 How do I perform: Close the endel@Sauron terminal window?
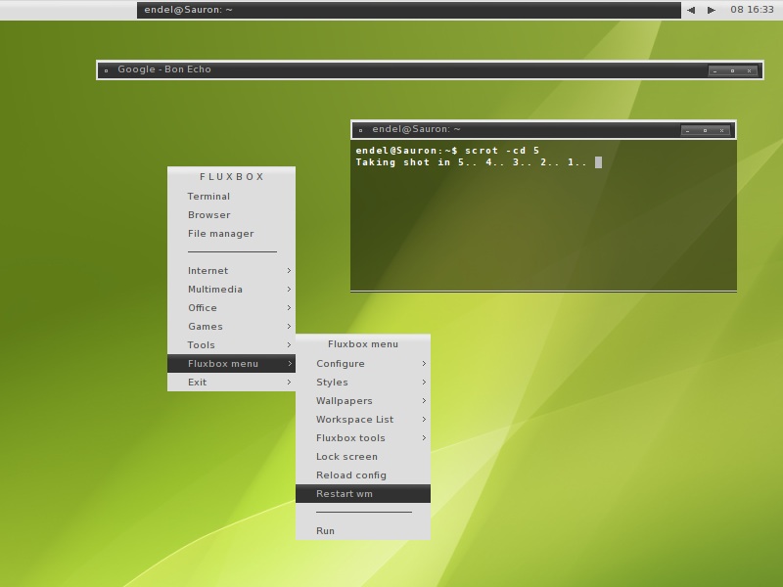(x=721, y=130)
